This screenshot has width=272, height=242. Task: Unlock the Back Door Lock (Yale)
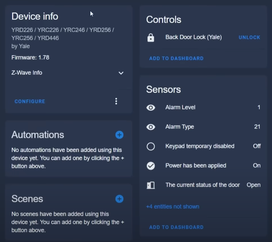tap(250, 37)
